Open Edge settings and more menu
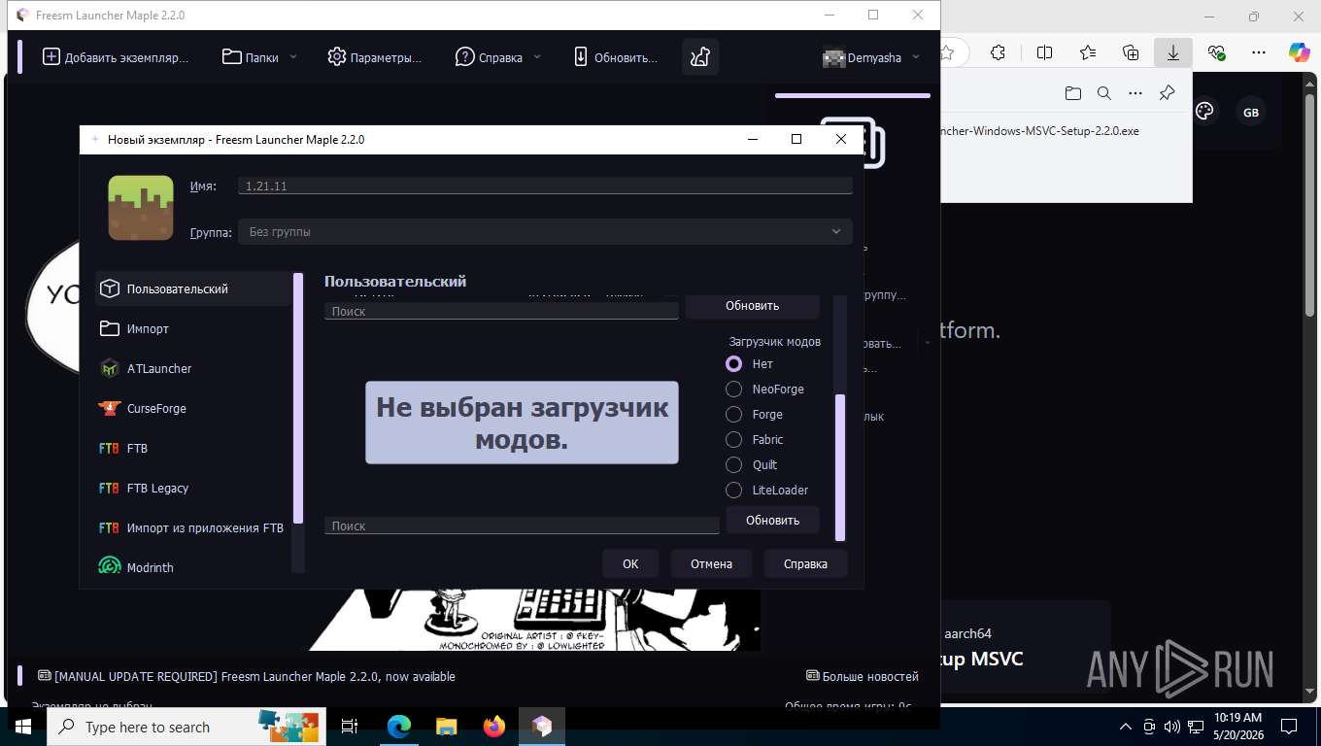 click(1258, 52)
